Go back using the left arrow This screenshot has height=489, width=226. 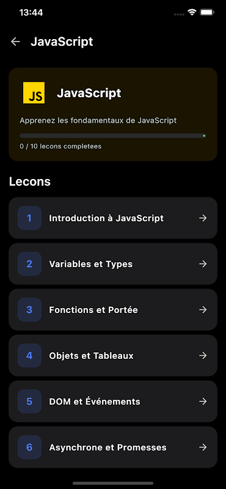point(15,42)
